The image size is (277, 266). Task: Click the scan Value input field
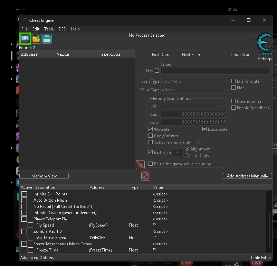click(x=215, y=71)
